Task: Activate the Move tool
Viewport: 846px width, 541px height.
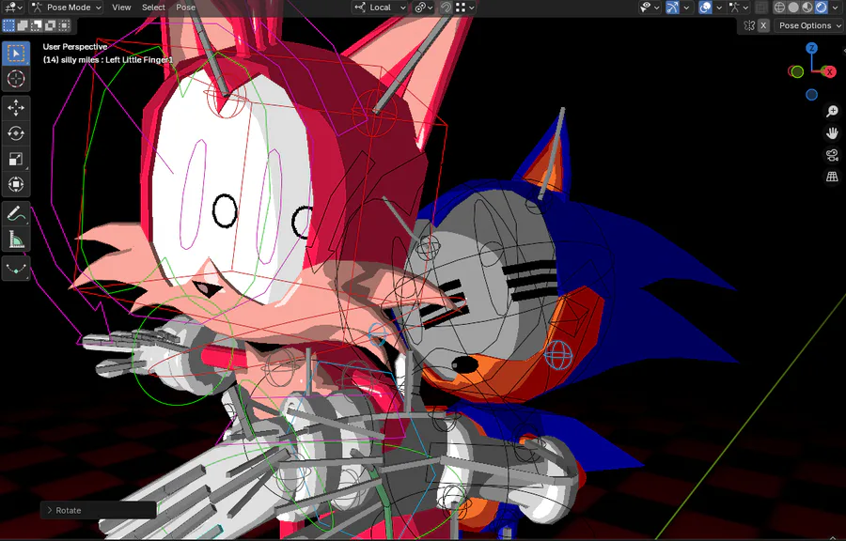Action: point(16,108)
